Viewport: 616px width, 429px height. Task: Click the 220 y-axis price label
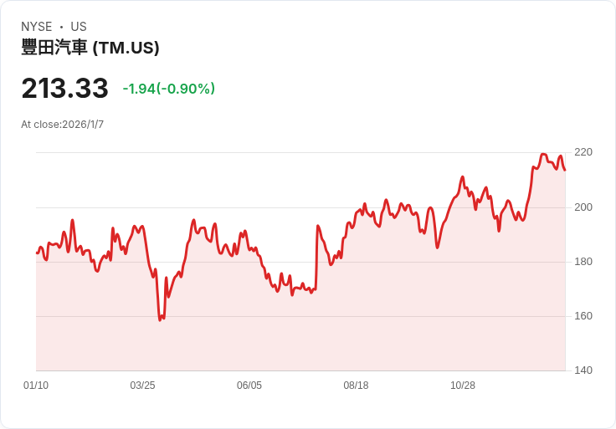pyautogui.click(x=583, y=152)
